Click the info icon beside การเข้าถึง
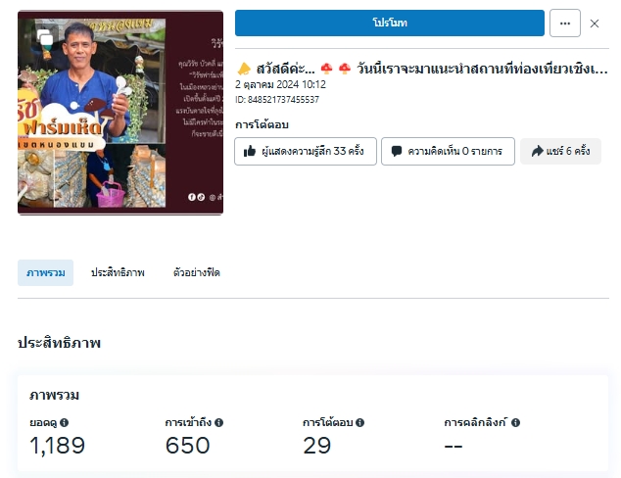The width and height of the screenshot is (621, 478). pyautogui.click(x=219, y=423)
